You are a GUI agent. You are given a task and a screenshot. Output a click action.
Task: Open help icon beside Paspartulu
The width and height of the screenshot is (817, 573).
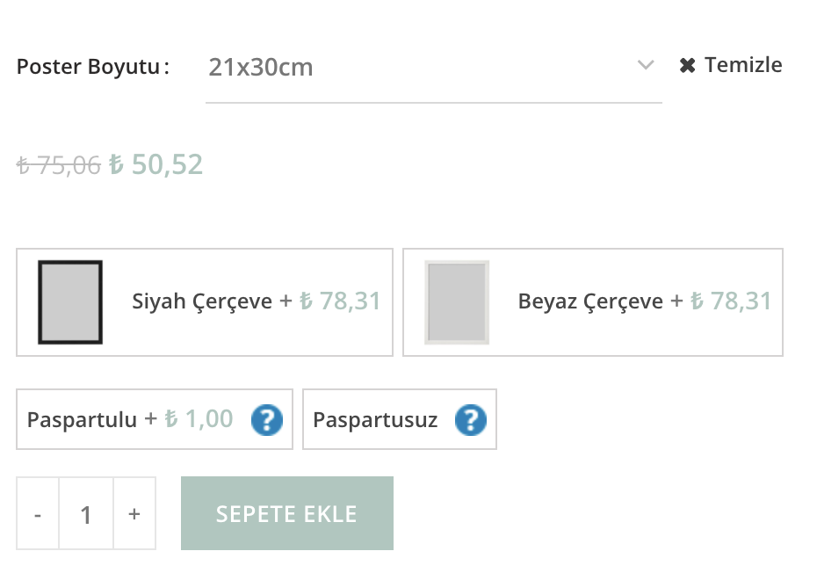(x=267, y=420)
